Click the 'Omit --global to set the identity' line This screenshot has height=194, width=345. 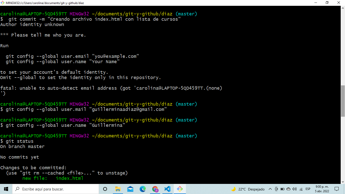(x=81, y=78)
